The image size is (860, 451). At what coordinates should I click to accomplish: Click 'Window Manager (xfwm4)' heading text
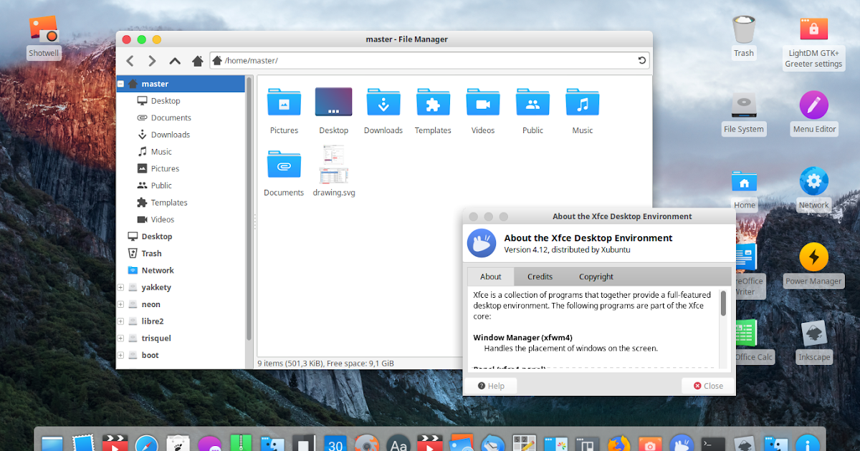point(523,337)
